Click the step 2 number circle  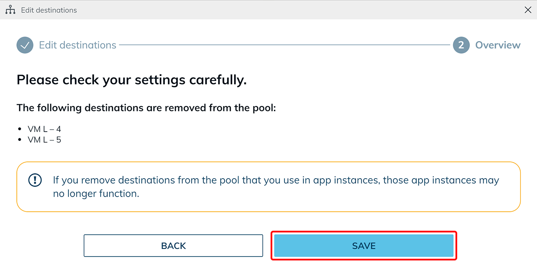[461, 45]
